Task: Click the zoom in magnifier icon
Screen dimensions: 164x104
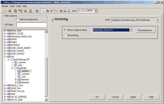Action: coord(65,11)
